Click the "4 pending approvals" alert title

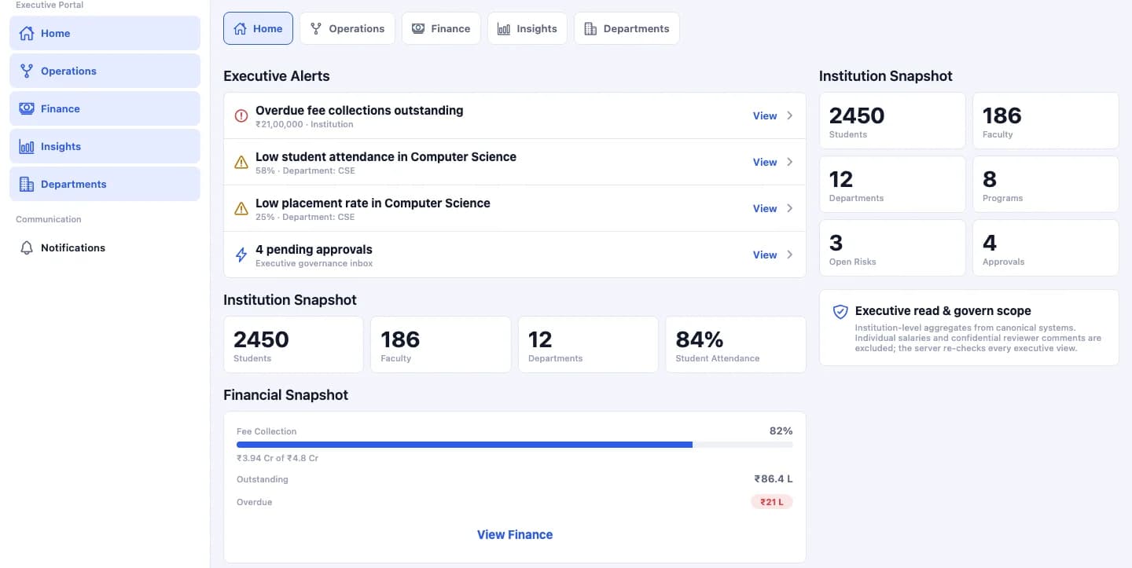tap(314, 250)
